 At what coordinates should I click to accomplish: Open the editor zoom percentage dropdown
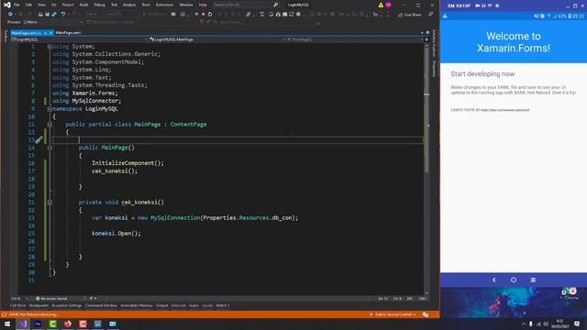tap(19, 299)
